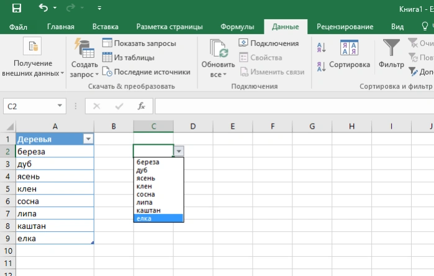Open the Файл tab
Image resolution: width=434 pixels, height=276 pixels.
coord(18,27)
